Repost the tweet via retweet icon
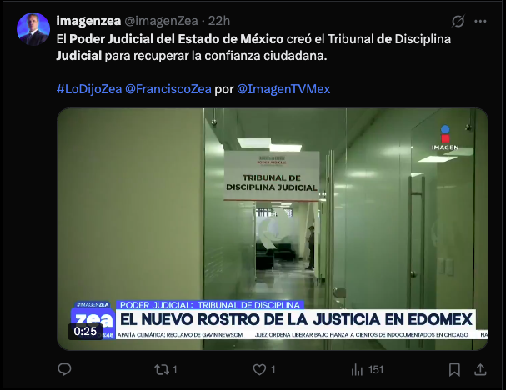This screenshot has width=506, height=390. [162, 369]
